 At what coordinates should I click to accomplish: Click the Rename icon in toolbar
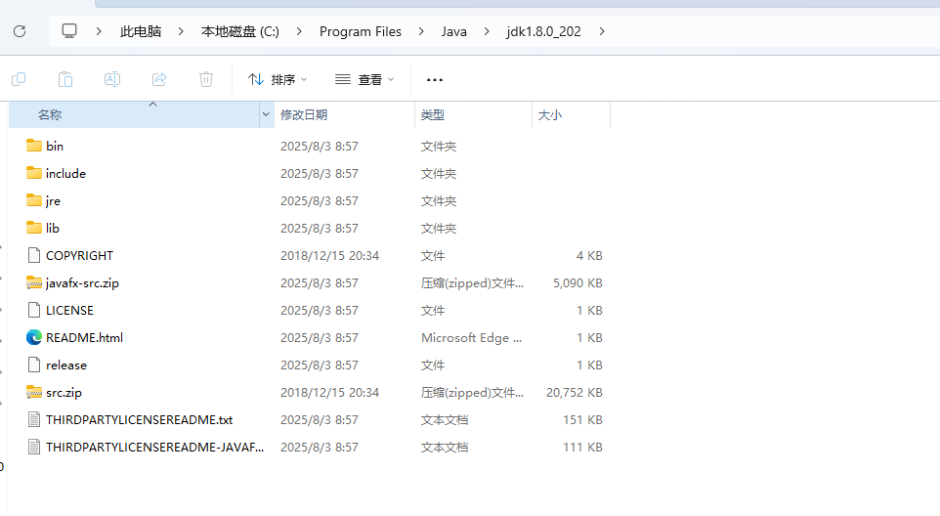[x=112, y=79]
